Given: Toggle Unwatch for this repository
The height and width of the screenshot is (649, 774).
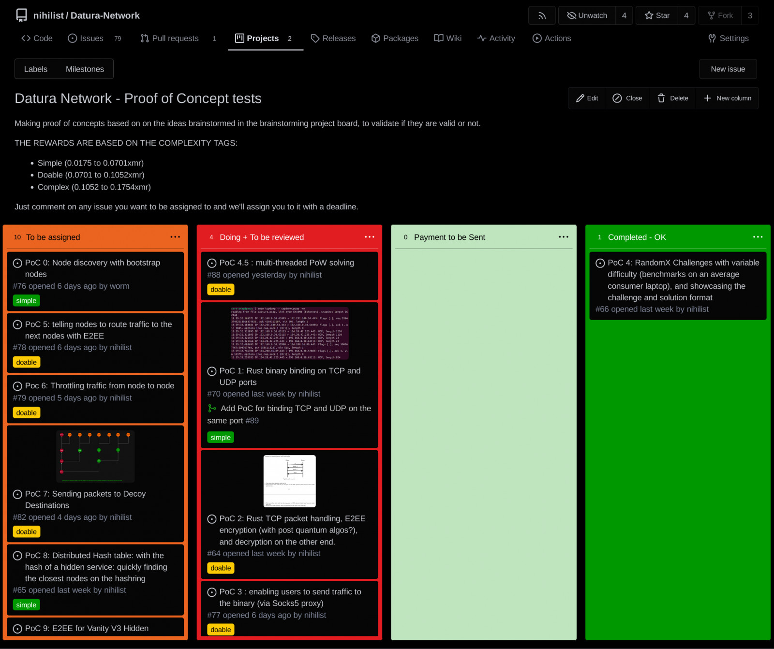Looking at the screenshot, I should point(587,15).
